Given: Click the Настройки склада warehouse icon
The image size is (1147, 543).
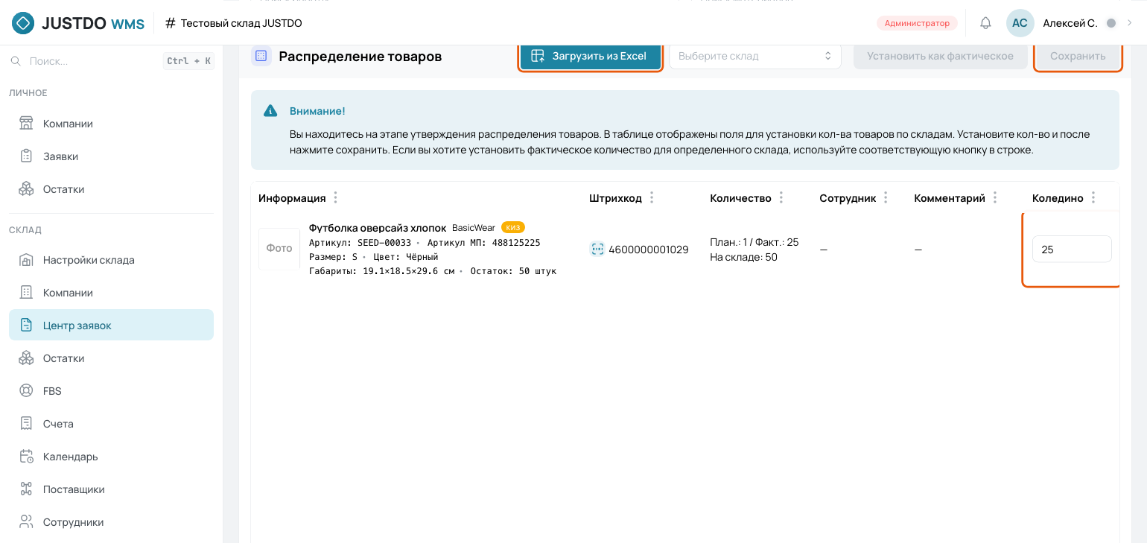Looking at the screenshot, I should click(x=26, y=260).
